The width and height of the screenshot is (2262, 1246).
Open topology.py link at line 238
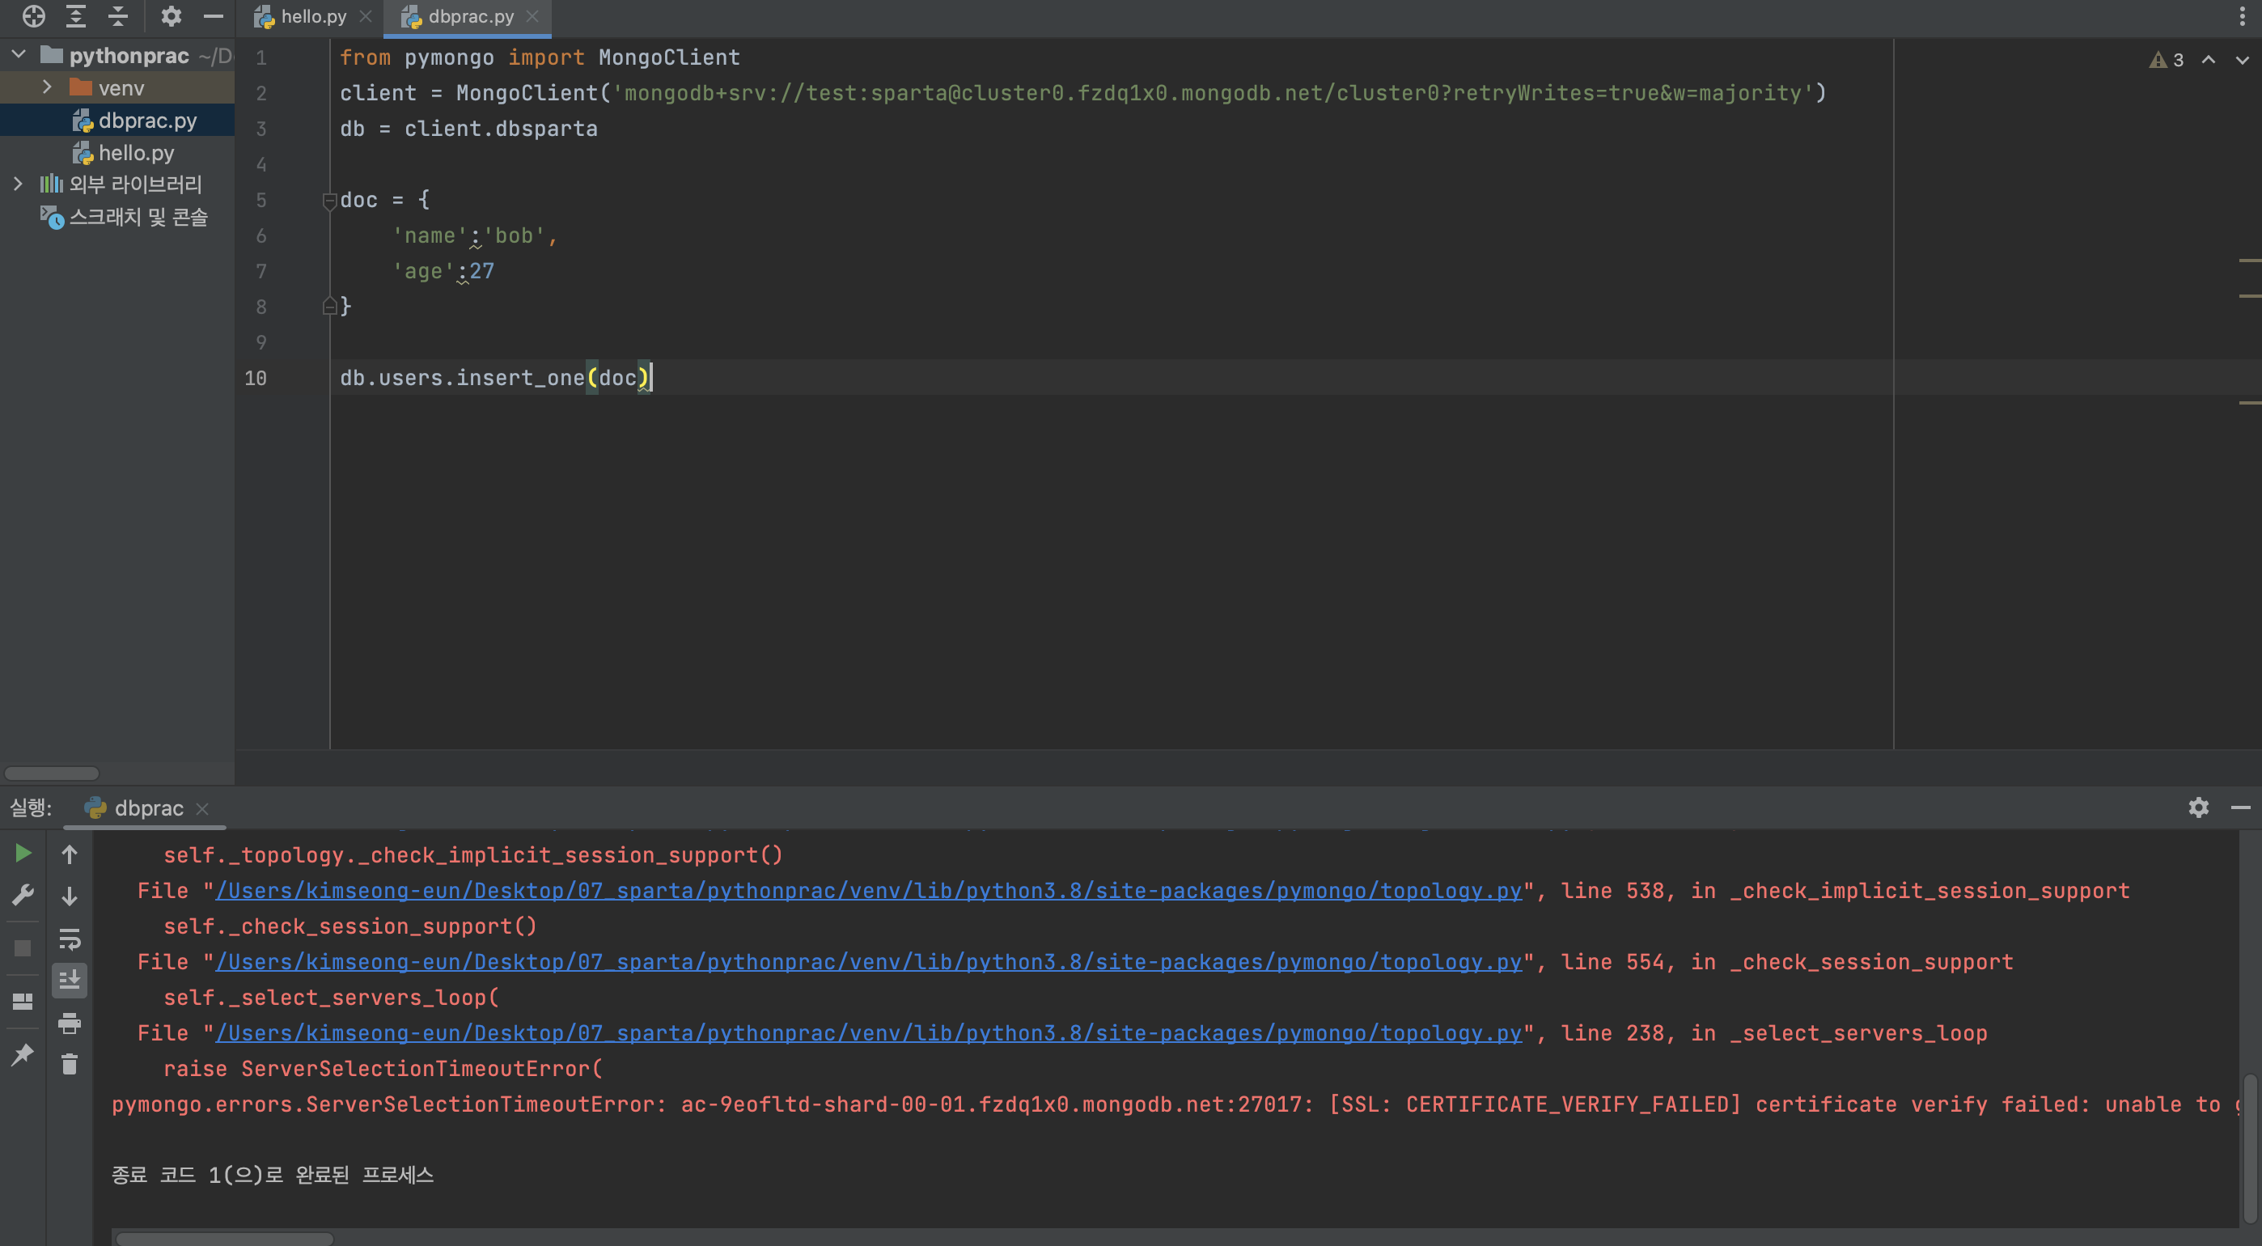point(868,1032)
